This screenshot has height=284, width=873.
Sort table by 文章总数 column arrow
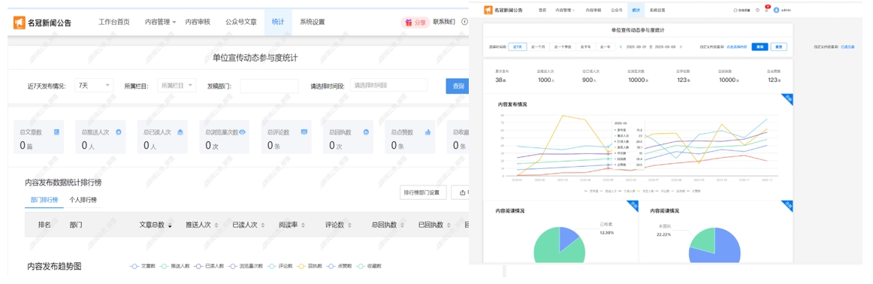(x=170, y=225)
